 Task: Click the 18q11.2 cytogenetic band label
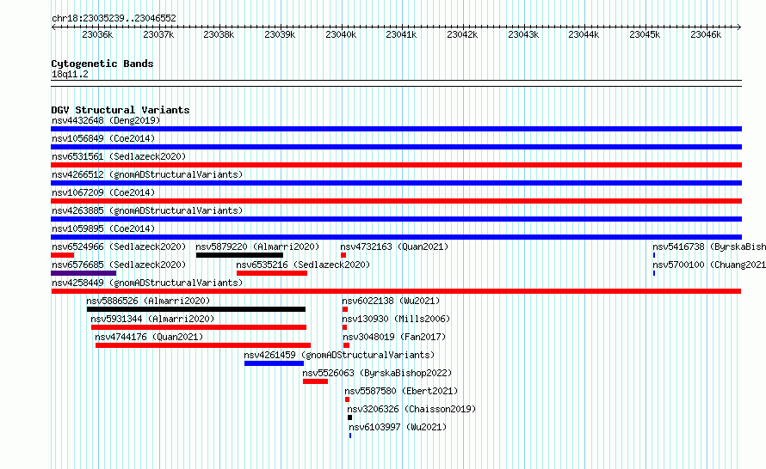(70, 74)
